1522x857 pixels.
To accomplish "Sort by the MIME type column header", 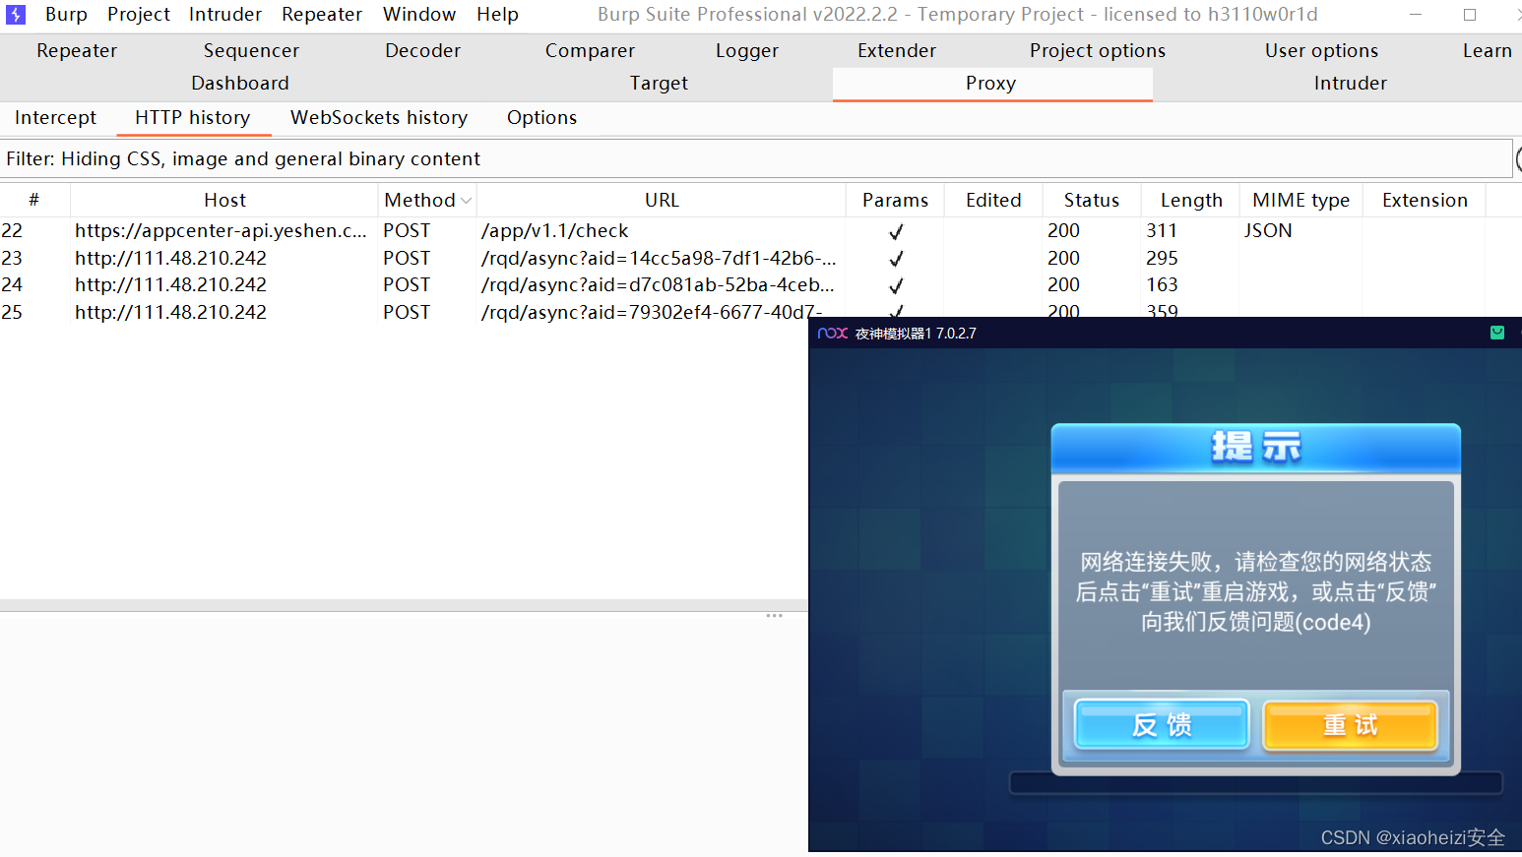I will 1301,201.
